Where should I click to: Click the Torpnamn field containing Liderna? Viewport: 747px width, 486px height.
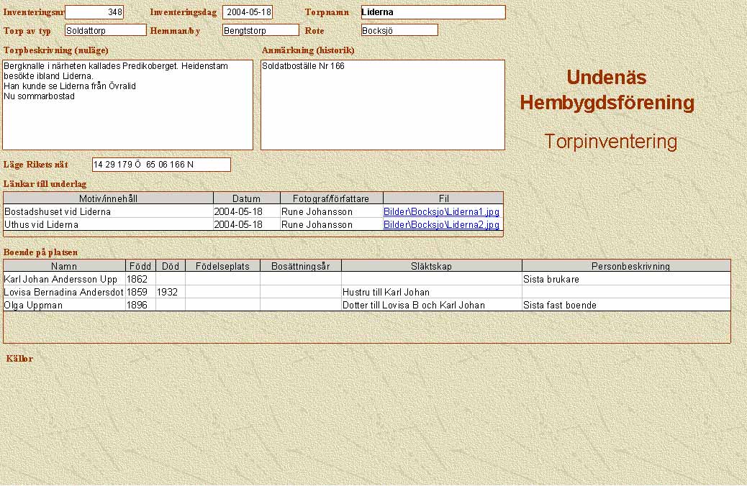433,12
